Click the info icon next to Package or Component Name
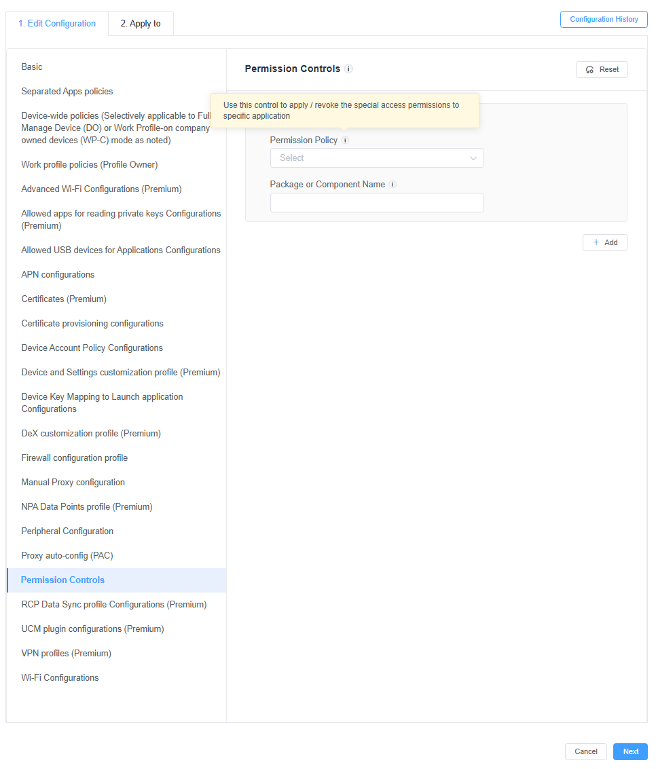Screen dimensions: 656x769 (x=393, y=184)
